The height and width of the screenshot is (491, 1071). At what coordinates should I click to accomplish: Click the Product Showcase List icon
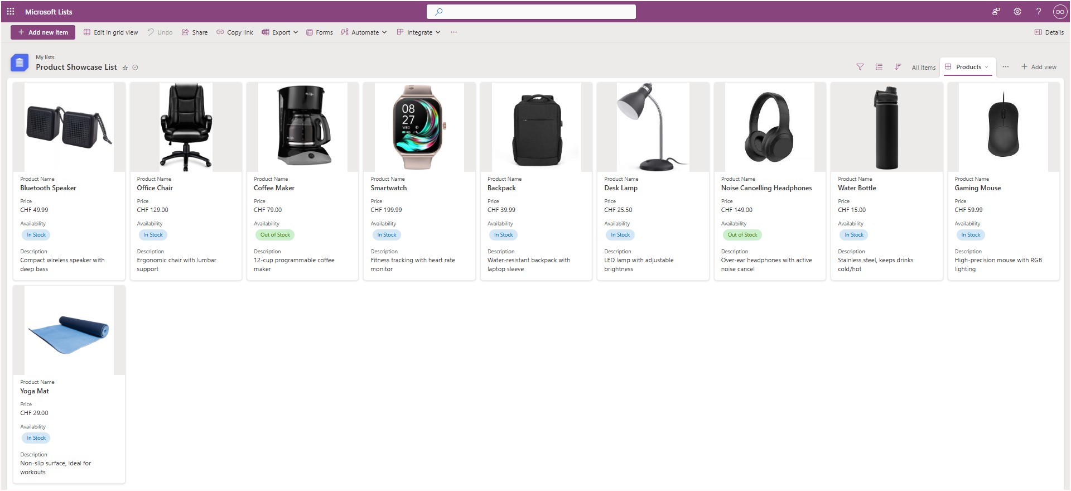(x=20, y=63)
